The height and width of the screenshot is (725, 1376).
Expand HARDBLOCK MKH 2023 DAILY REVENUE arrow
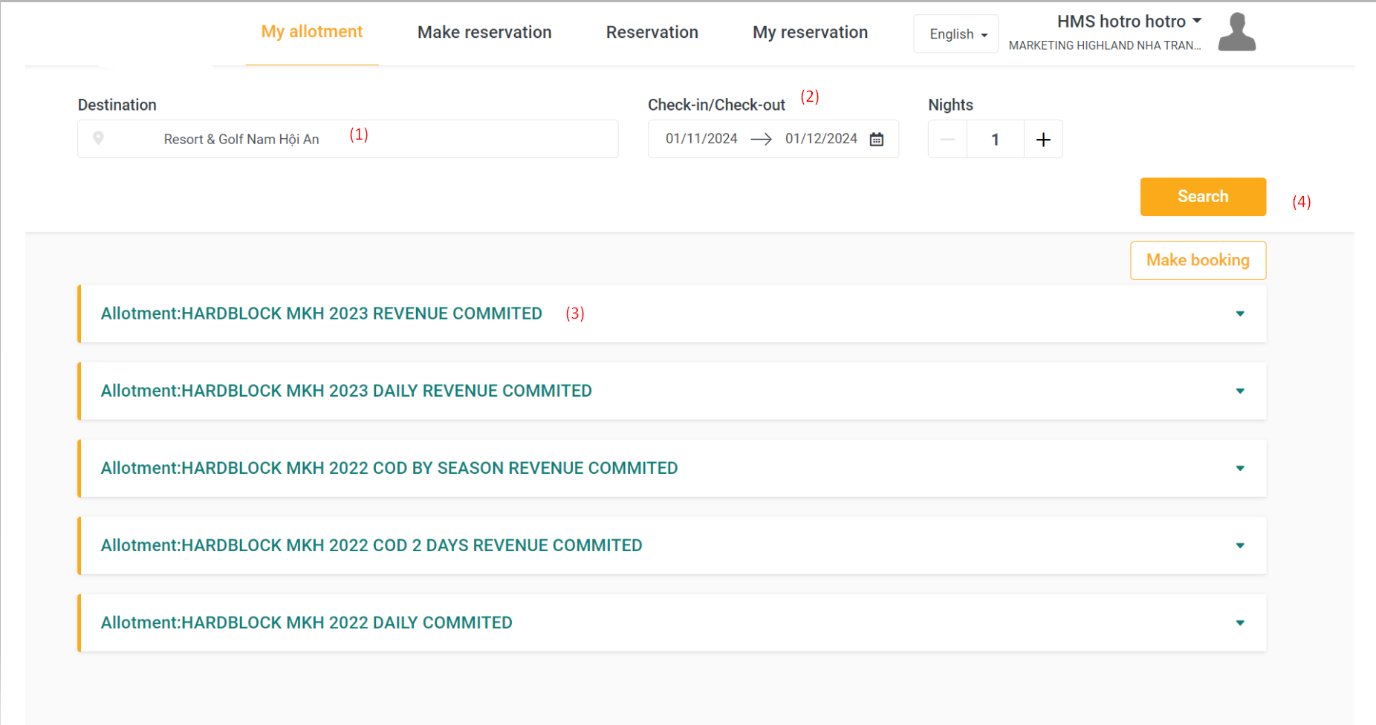[x=1240, y=391]
